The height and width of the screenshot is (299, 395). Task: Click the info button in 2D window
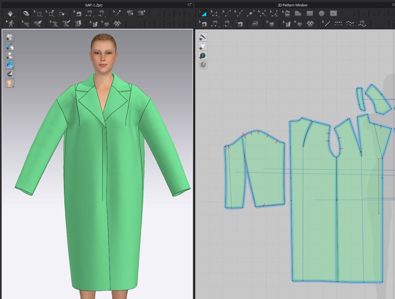point(203,56)
